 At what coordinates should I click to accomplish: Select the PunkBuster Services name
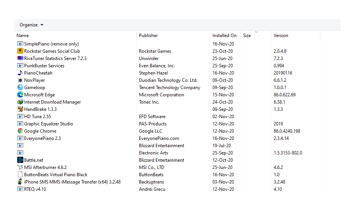pos(44,66)
